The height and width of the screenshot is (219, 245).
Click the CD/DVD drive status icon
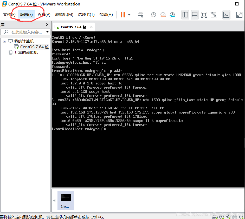tap(222, 217)
